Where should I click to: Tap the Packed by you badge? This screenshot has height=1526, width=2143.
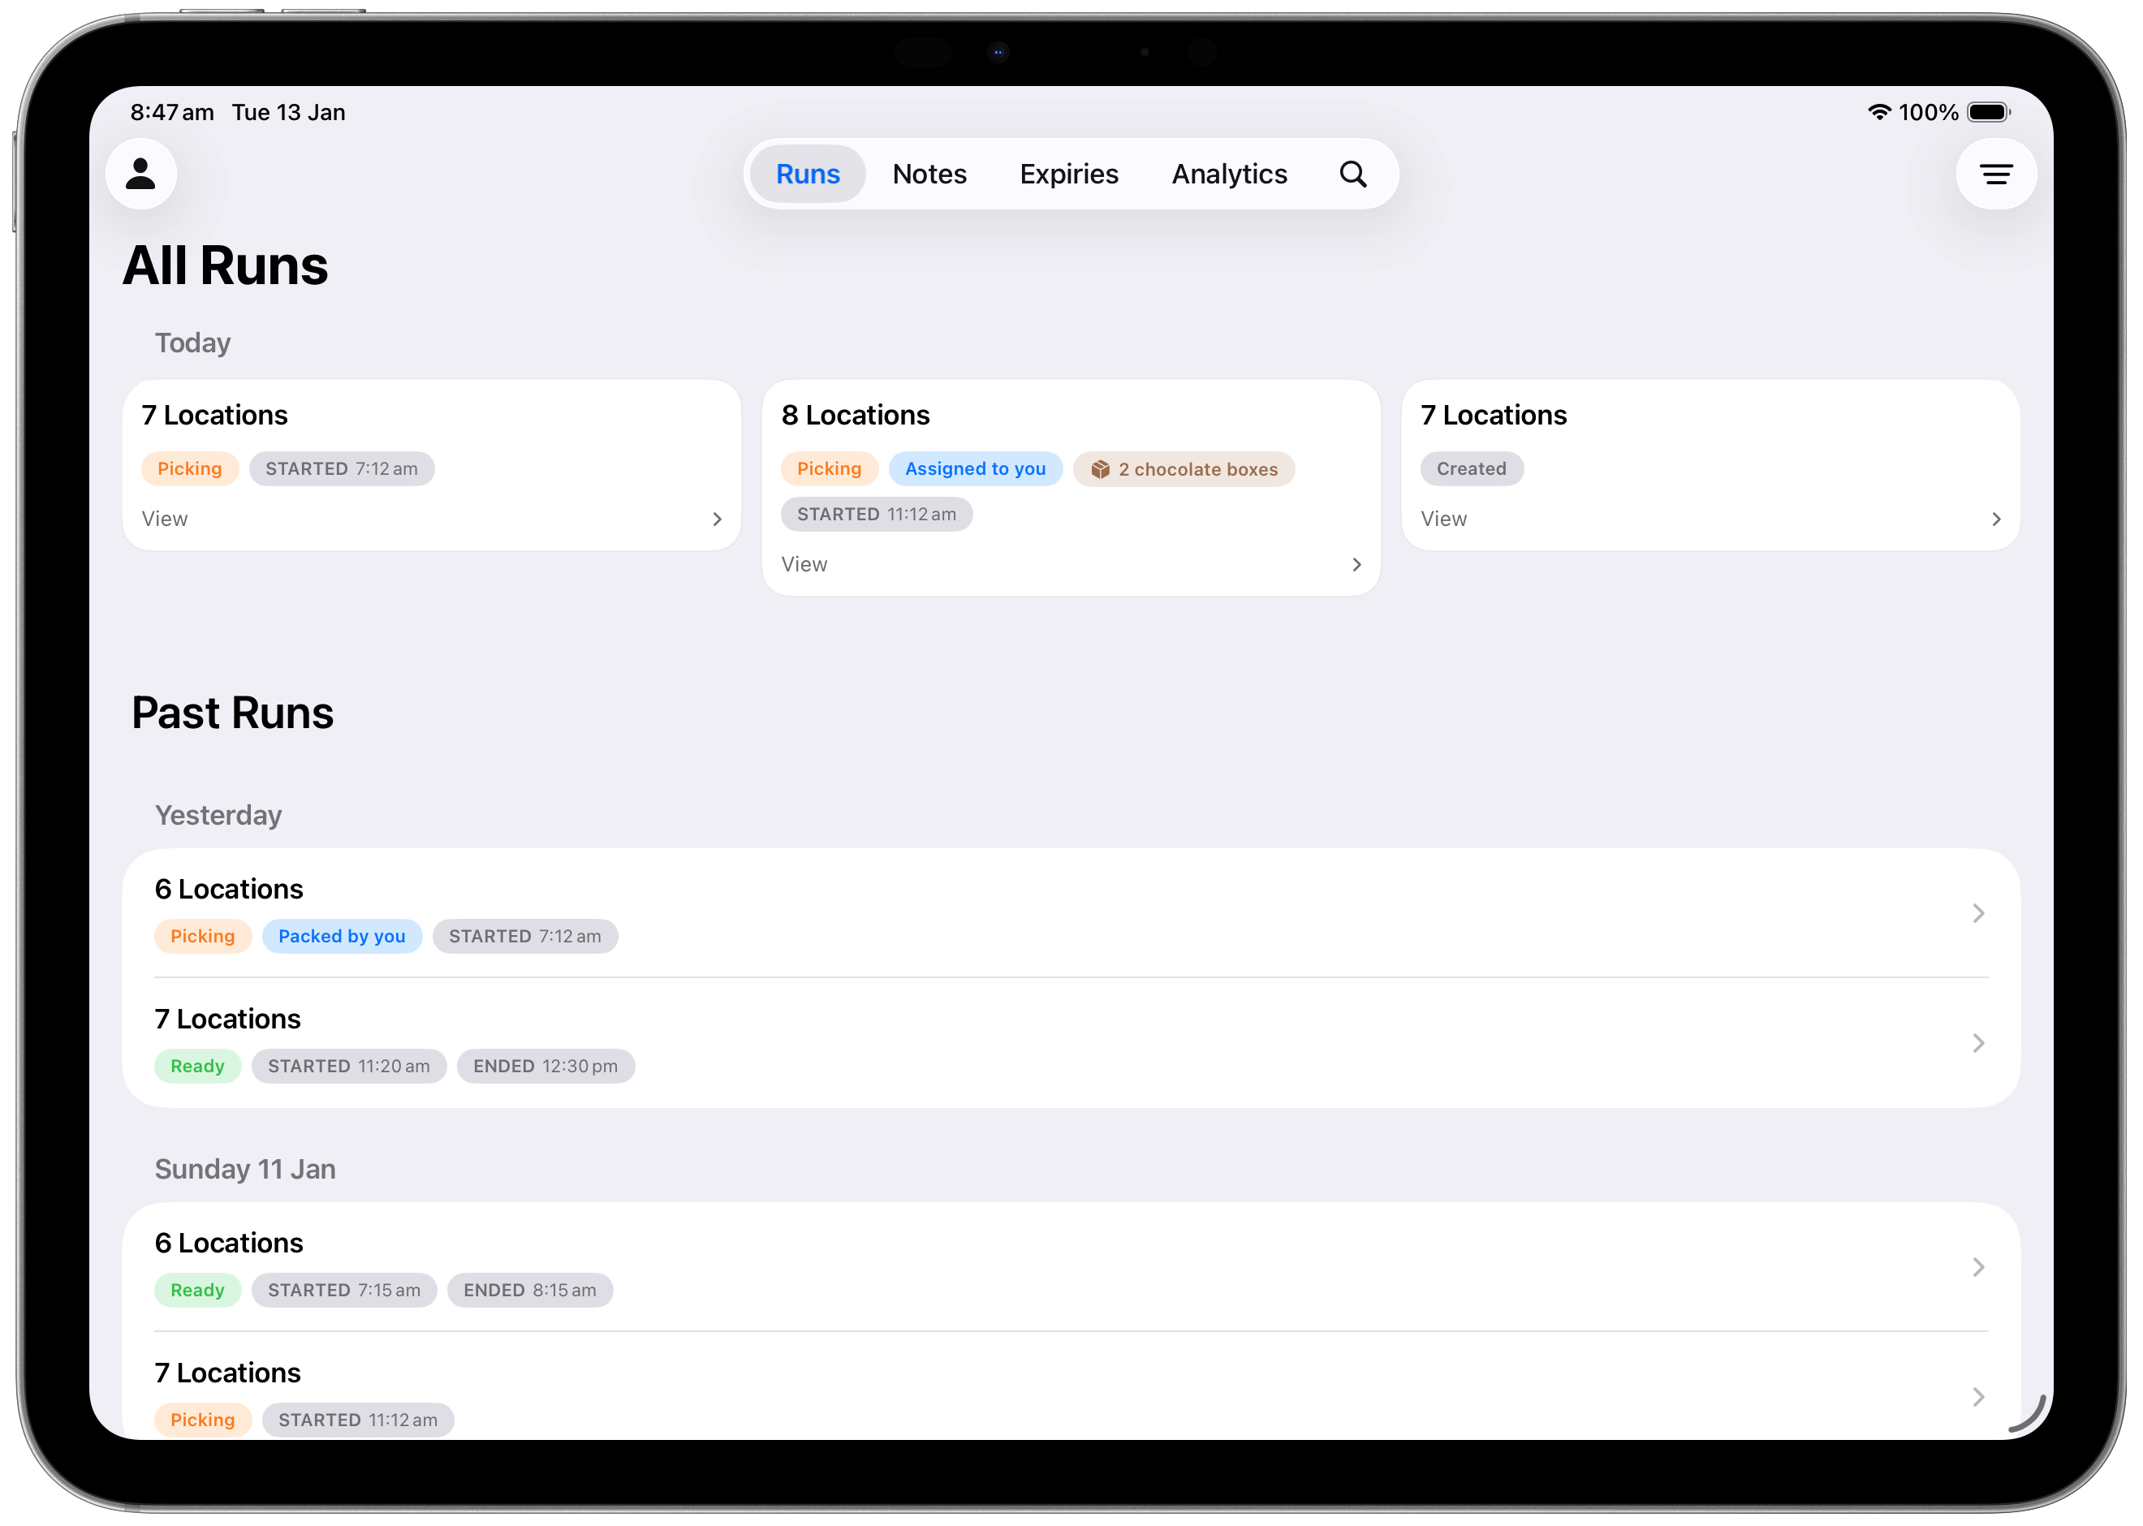pyautogui.click(x=341, y=936)
